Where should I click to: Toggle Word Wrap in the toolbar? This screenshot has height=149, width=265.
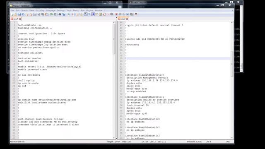pyautogui.click(x=86, y=14)
